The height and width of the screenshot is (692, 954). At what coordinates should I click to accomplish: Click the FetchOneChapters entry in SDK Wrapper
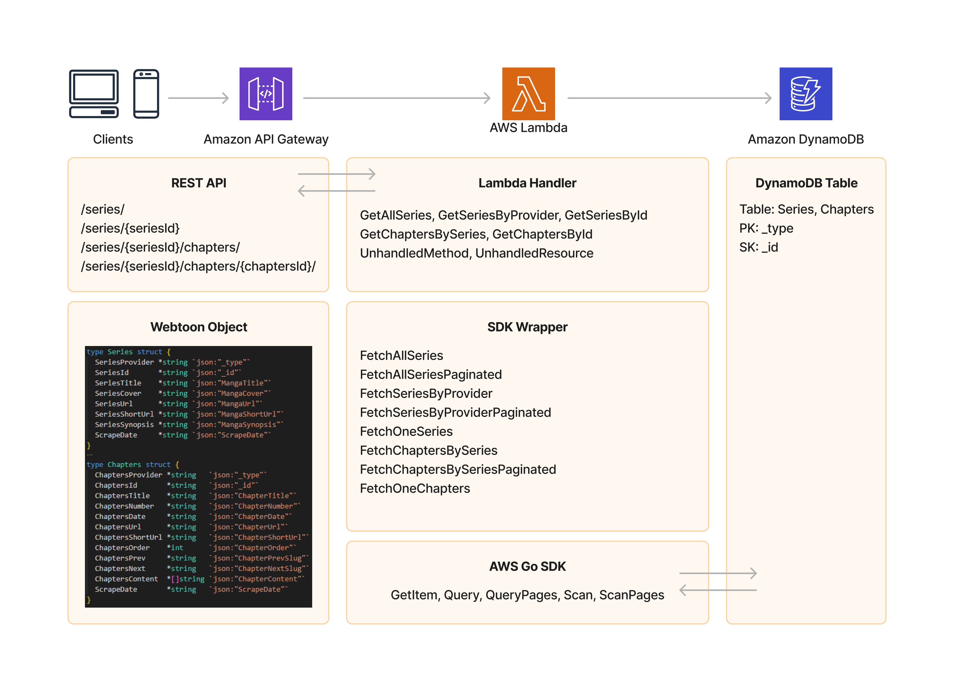415,488
